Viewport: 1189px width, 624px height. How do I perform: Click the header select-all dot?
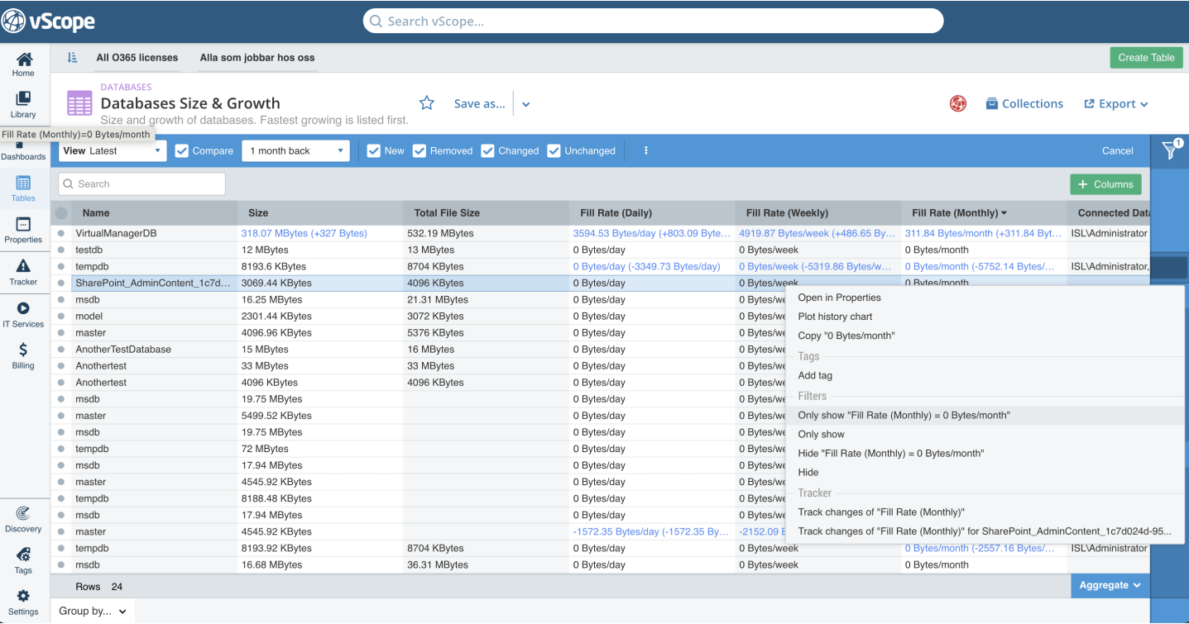(61, 213)
